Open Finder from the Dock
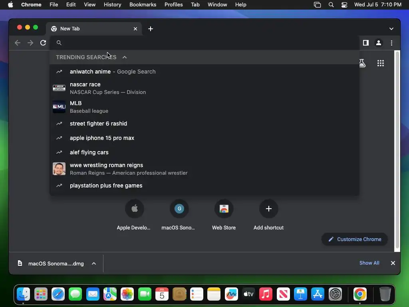Viewport: 409px width, 307px height. 23,294
